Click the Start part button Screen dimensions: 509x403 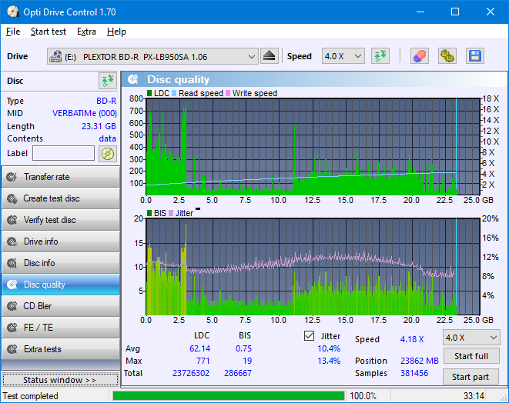[x=470, y=377]
